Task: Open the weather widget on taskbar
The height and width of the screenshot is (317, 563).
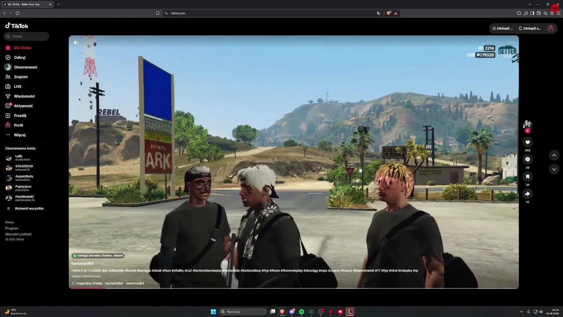Action: point(15,312)
